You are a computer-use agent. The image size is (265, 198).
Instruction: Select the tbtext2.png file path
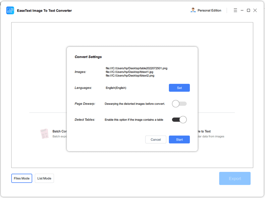pos(130,76)
